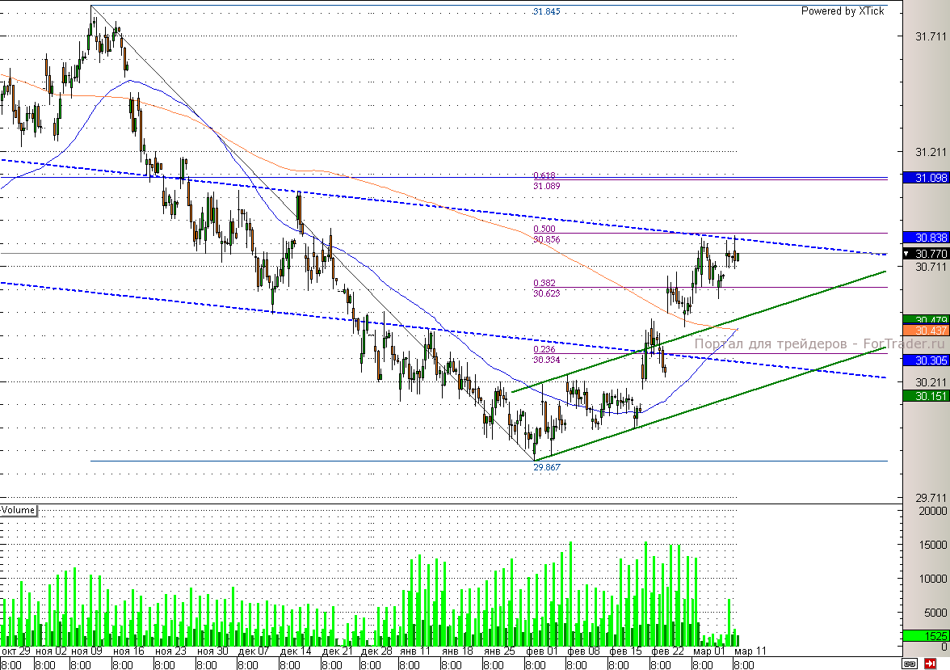Click the chain link icon below the volume axis

point(909,664)
